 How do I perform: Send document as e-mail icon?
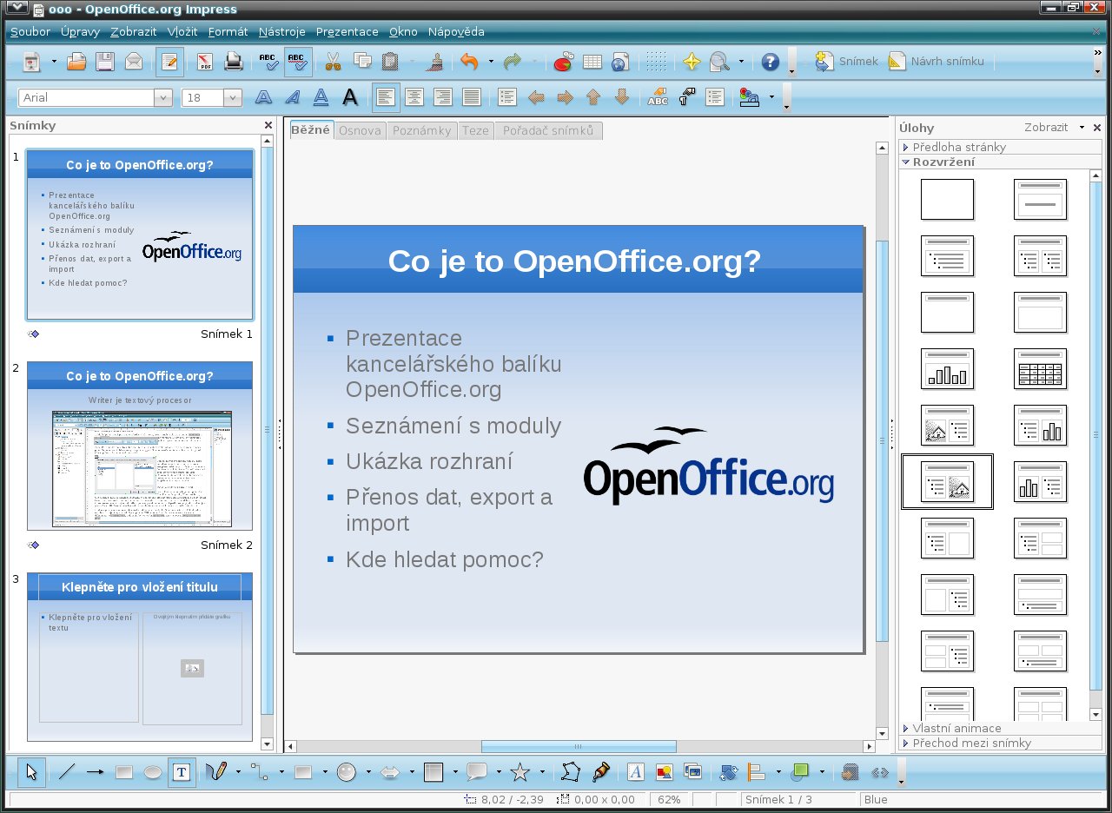coord(134,62)
